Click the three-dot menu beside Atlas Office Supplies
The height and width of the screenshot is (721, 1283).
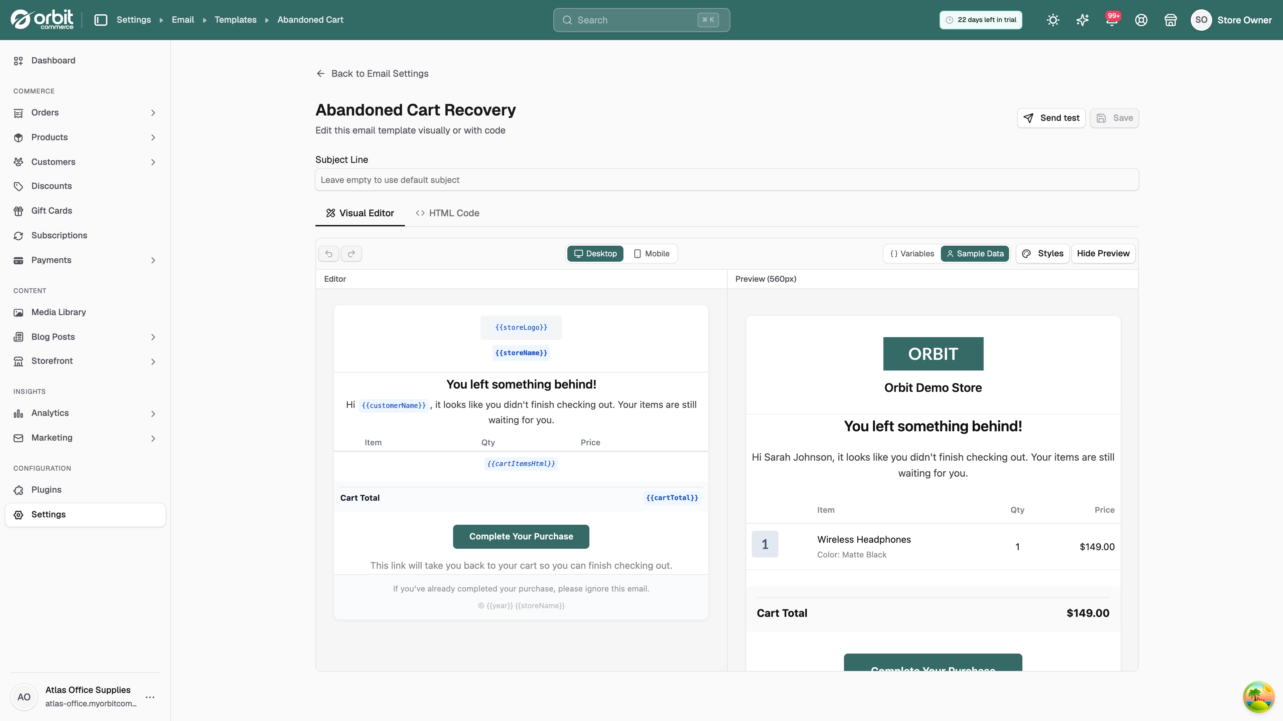(150, 697)
